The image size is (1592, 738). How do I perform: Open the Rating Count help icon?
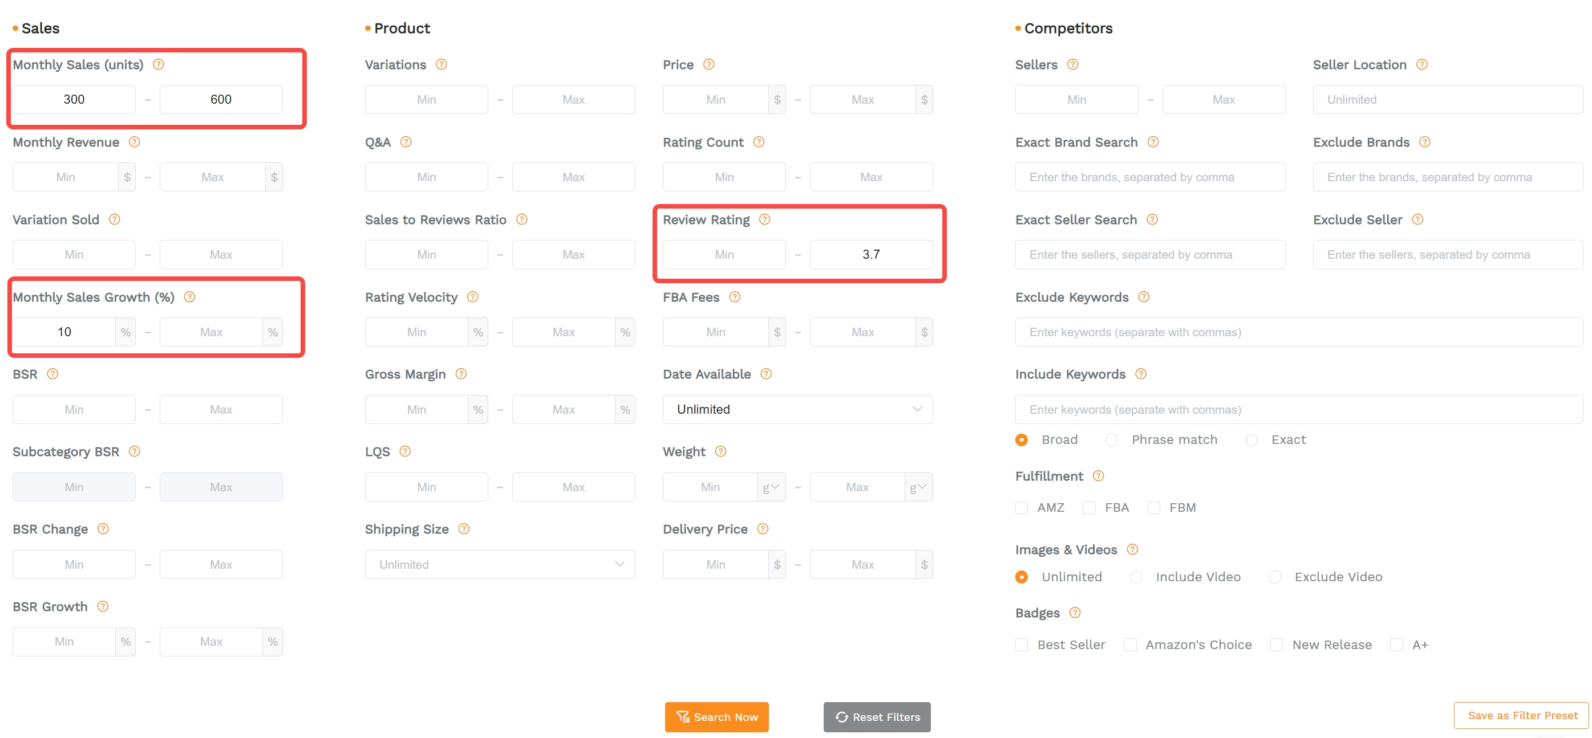(759, 142)
